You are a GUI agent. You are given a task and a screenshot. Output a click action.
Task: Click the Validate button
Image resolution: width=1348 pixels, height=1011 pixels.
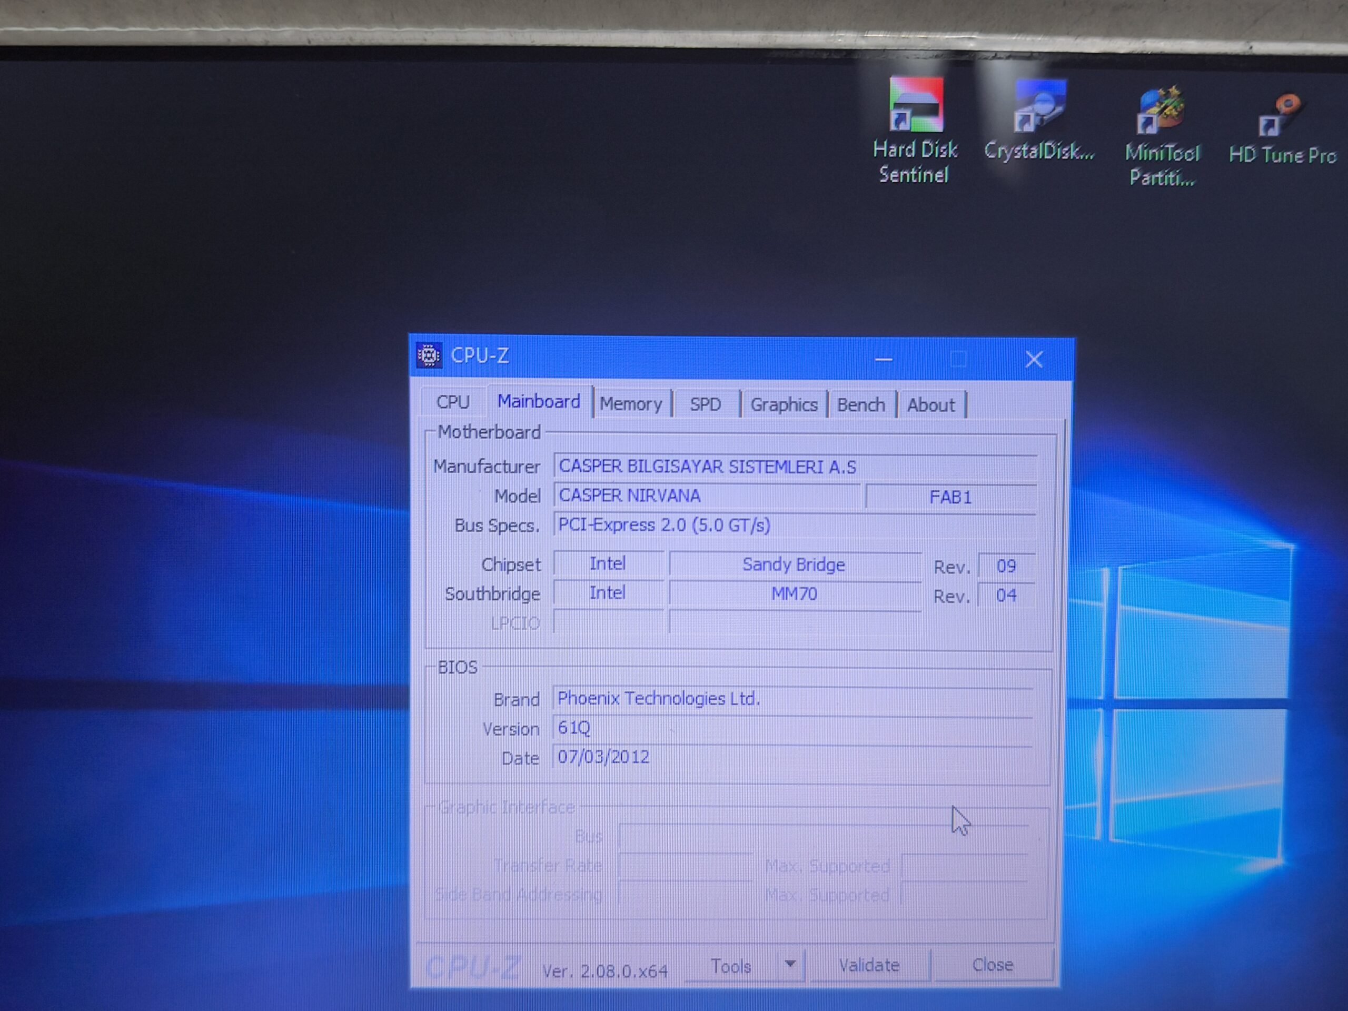point(869,965)
